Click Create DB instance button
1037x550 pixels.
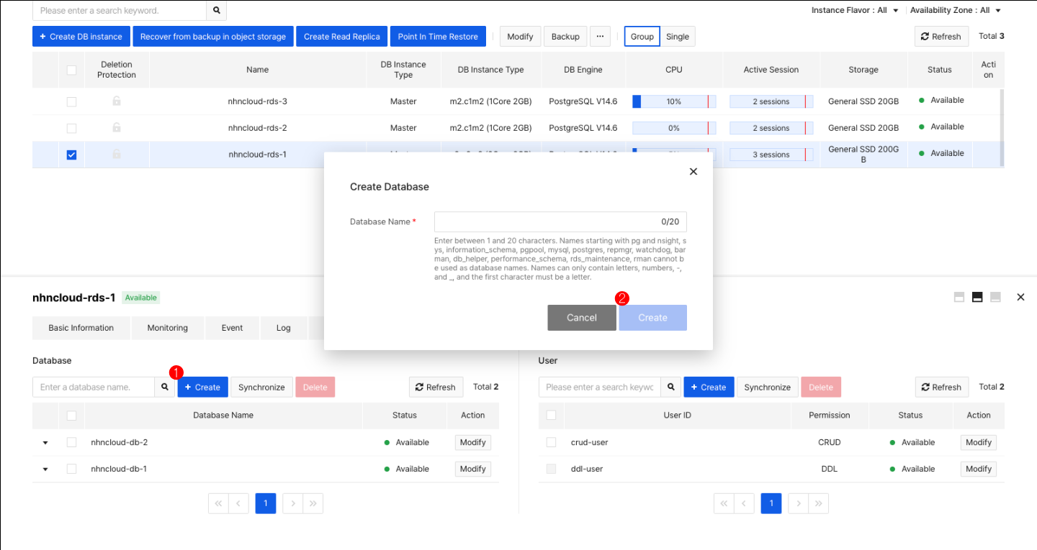coord(81,37)
